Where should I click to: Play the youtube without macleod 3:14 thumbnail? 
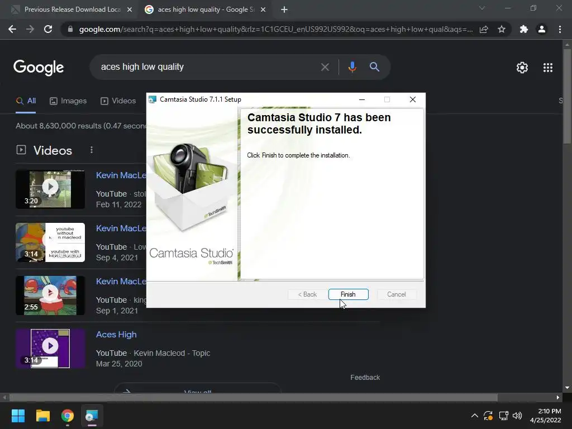tap(50, 242)
